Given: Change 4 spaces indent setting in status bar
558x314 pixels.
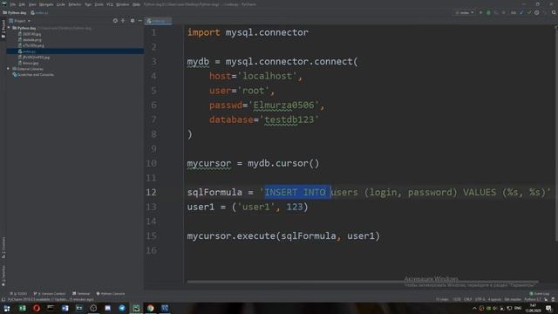Looking at the screenshot, I should 494,300.
